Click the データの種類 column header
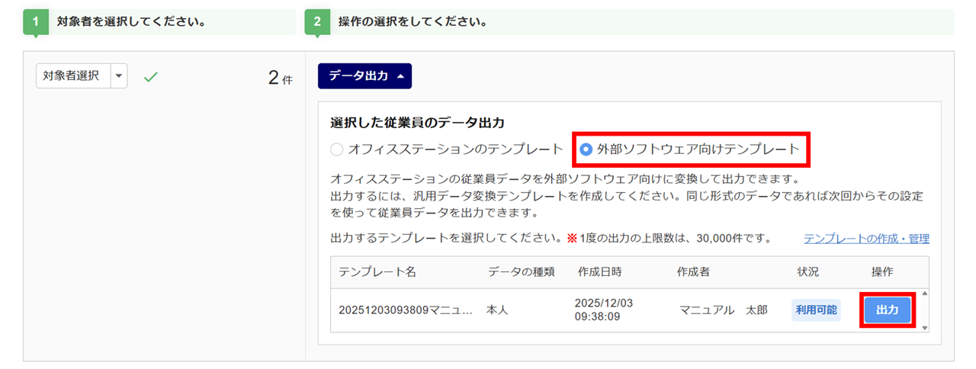 pyautogui.click(x=521, y=272)
